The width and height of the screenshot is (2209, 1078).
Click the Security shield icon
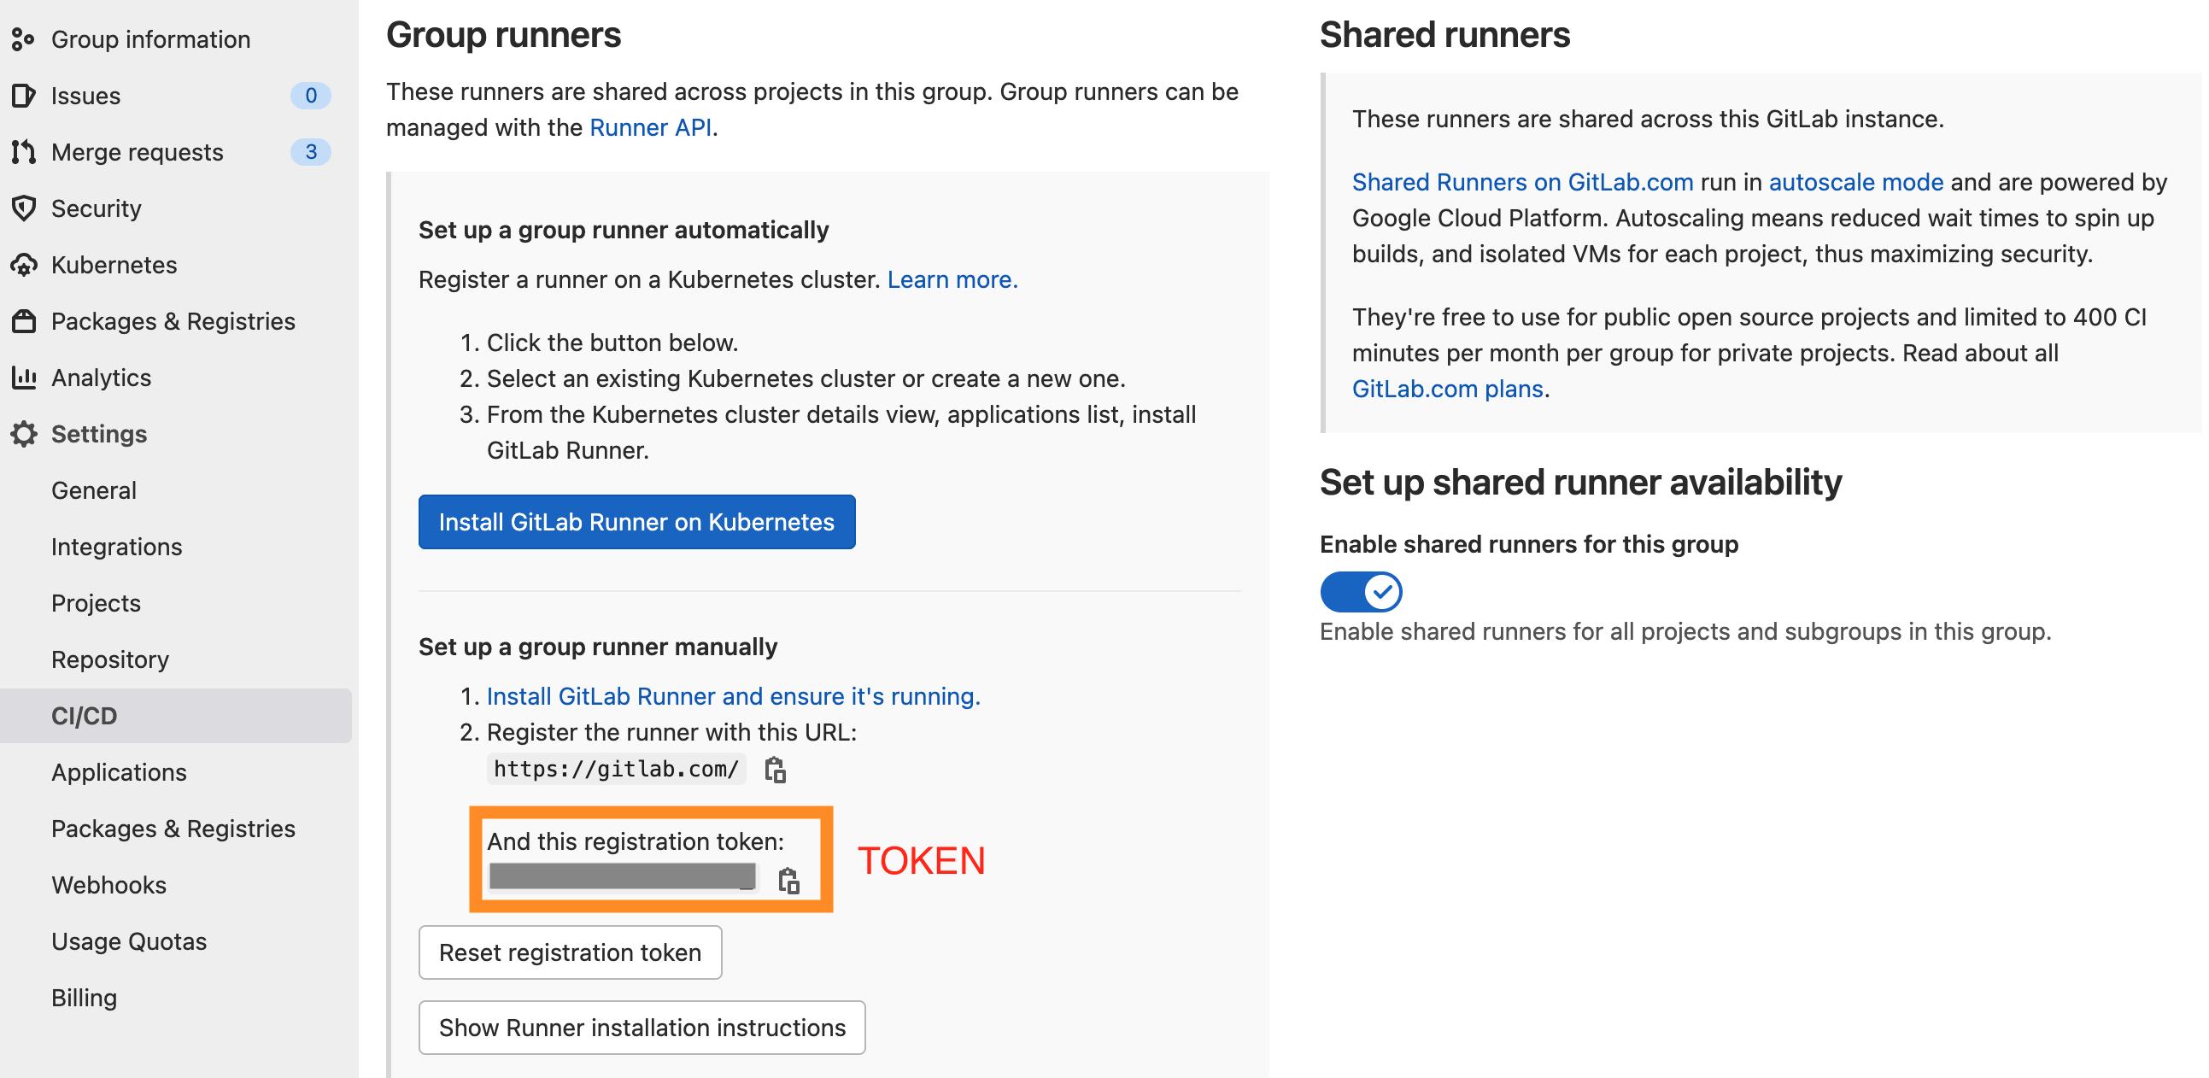(23, 208)
